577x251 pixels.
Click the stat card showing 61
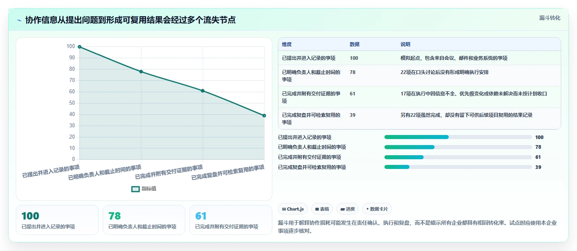231,220
